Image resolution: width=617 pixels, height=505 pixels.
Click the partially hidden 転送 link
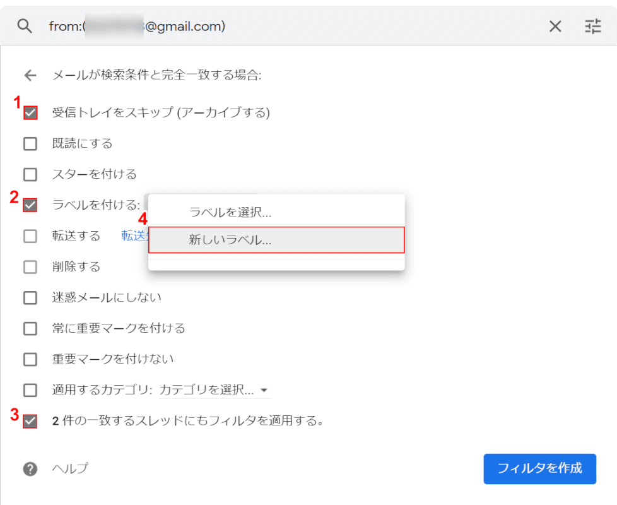(x=134, y=235)
